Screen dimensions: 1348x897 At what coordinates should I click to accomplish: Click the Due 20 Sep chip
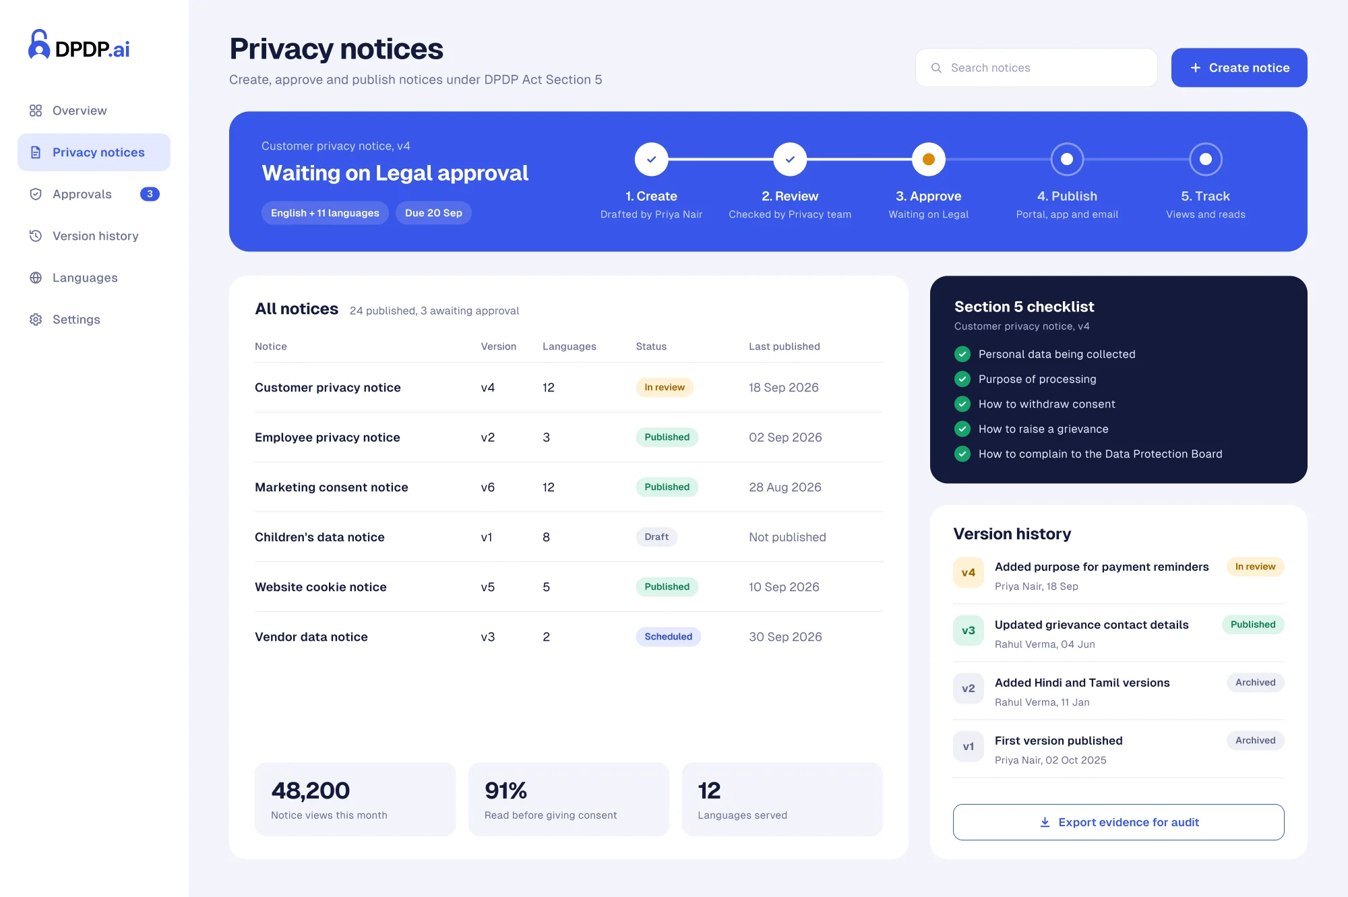433,213
